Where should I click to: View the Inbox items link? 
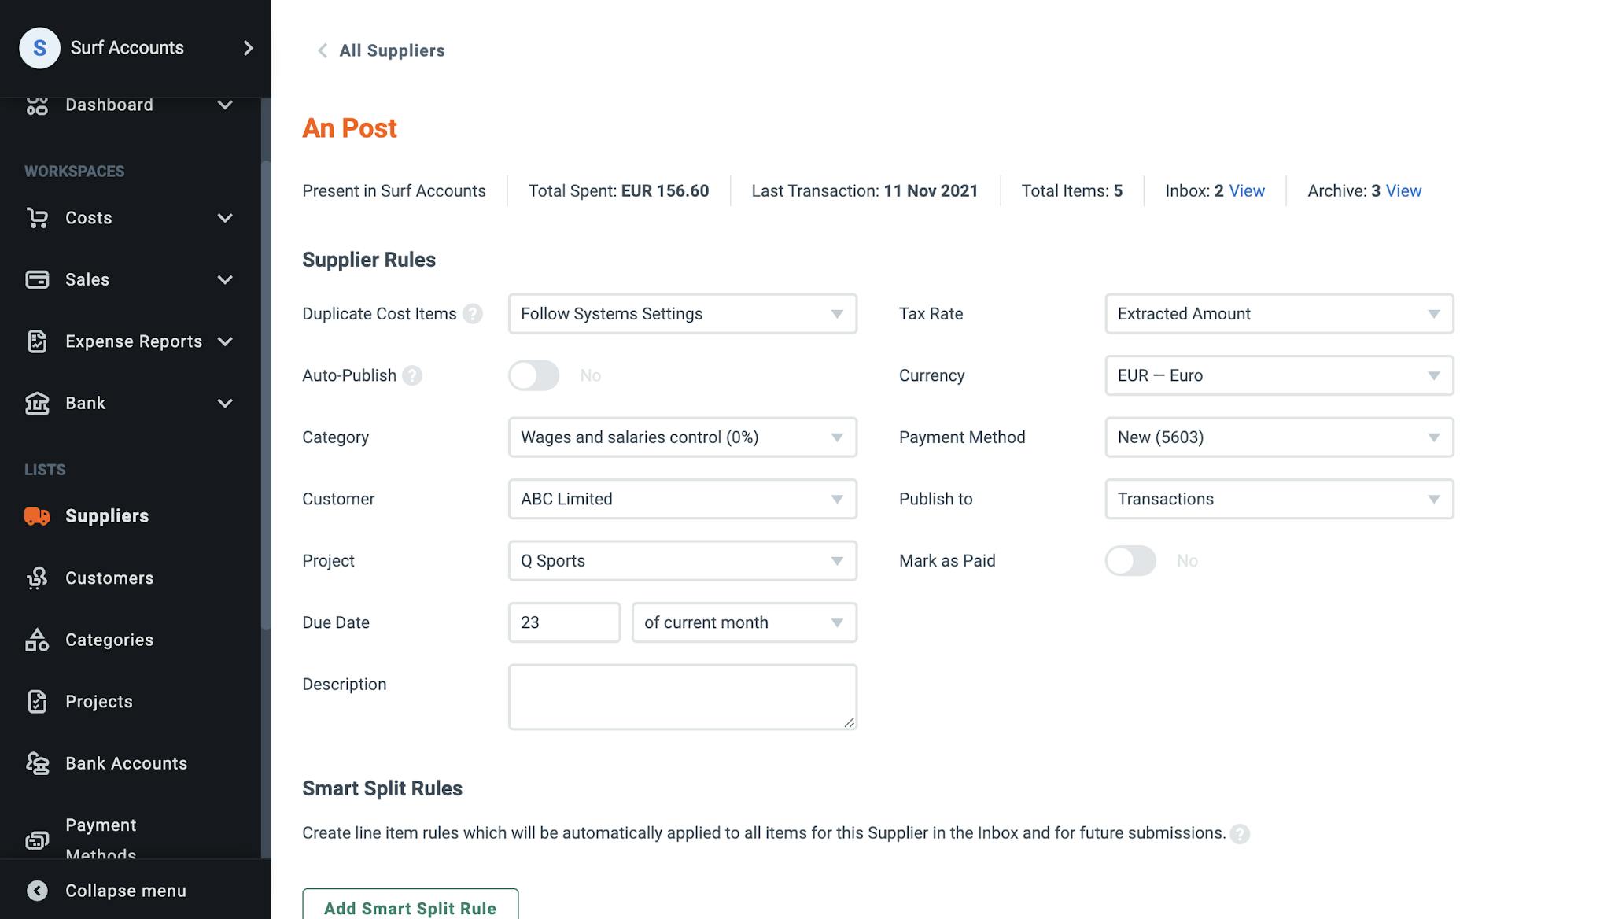(1248, 190)
